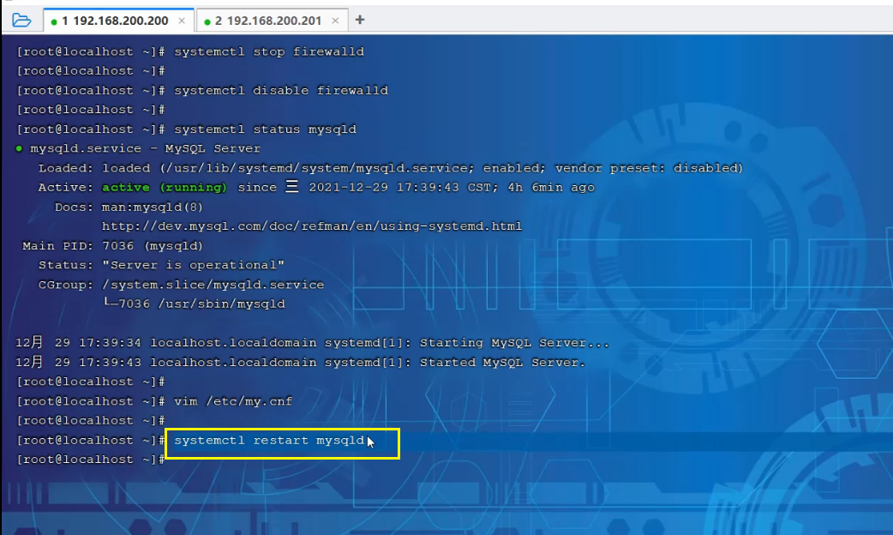Click the 'Loaded: loaded' service file line
Screen dimensions: 893x535
(x=390, y=168)
